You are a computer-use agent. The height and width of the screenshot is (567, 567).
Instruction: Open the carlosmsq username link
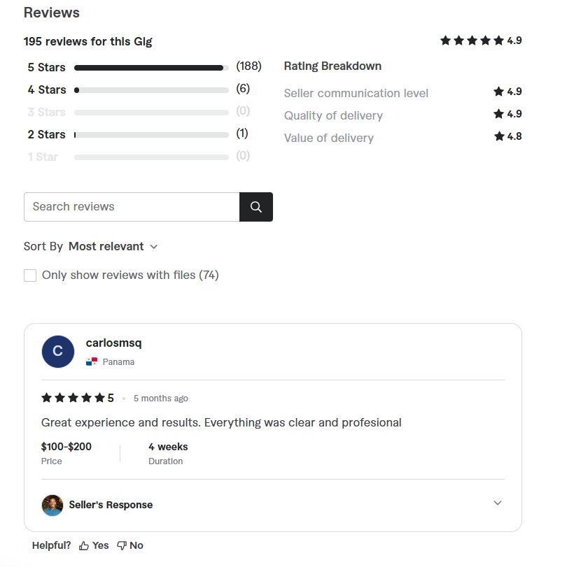[x=113, y=343]
